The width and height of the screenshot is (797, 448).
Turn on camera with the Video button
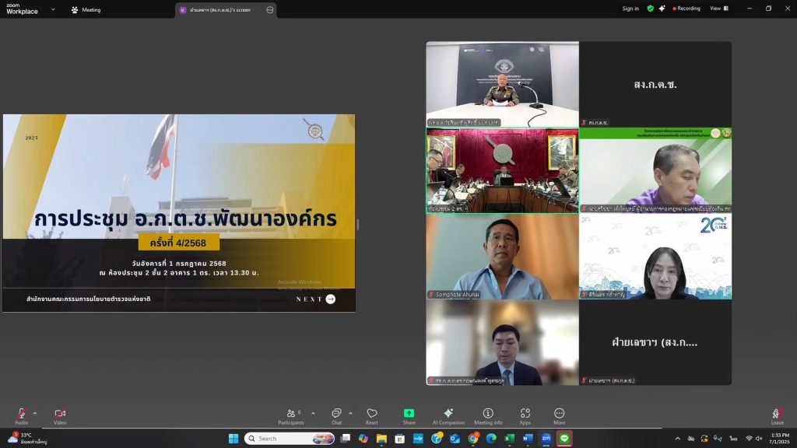[60, 415]
